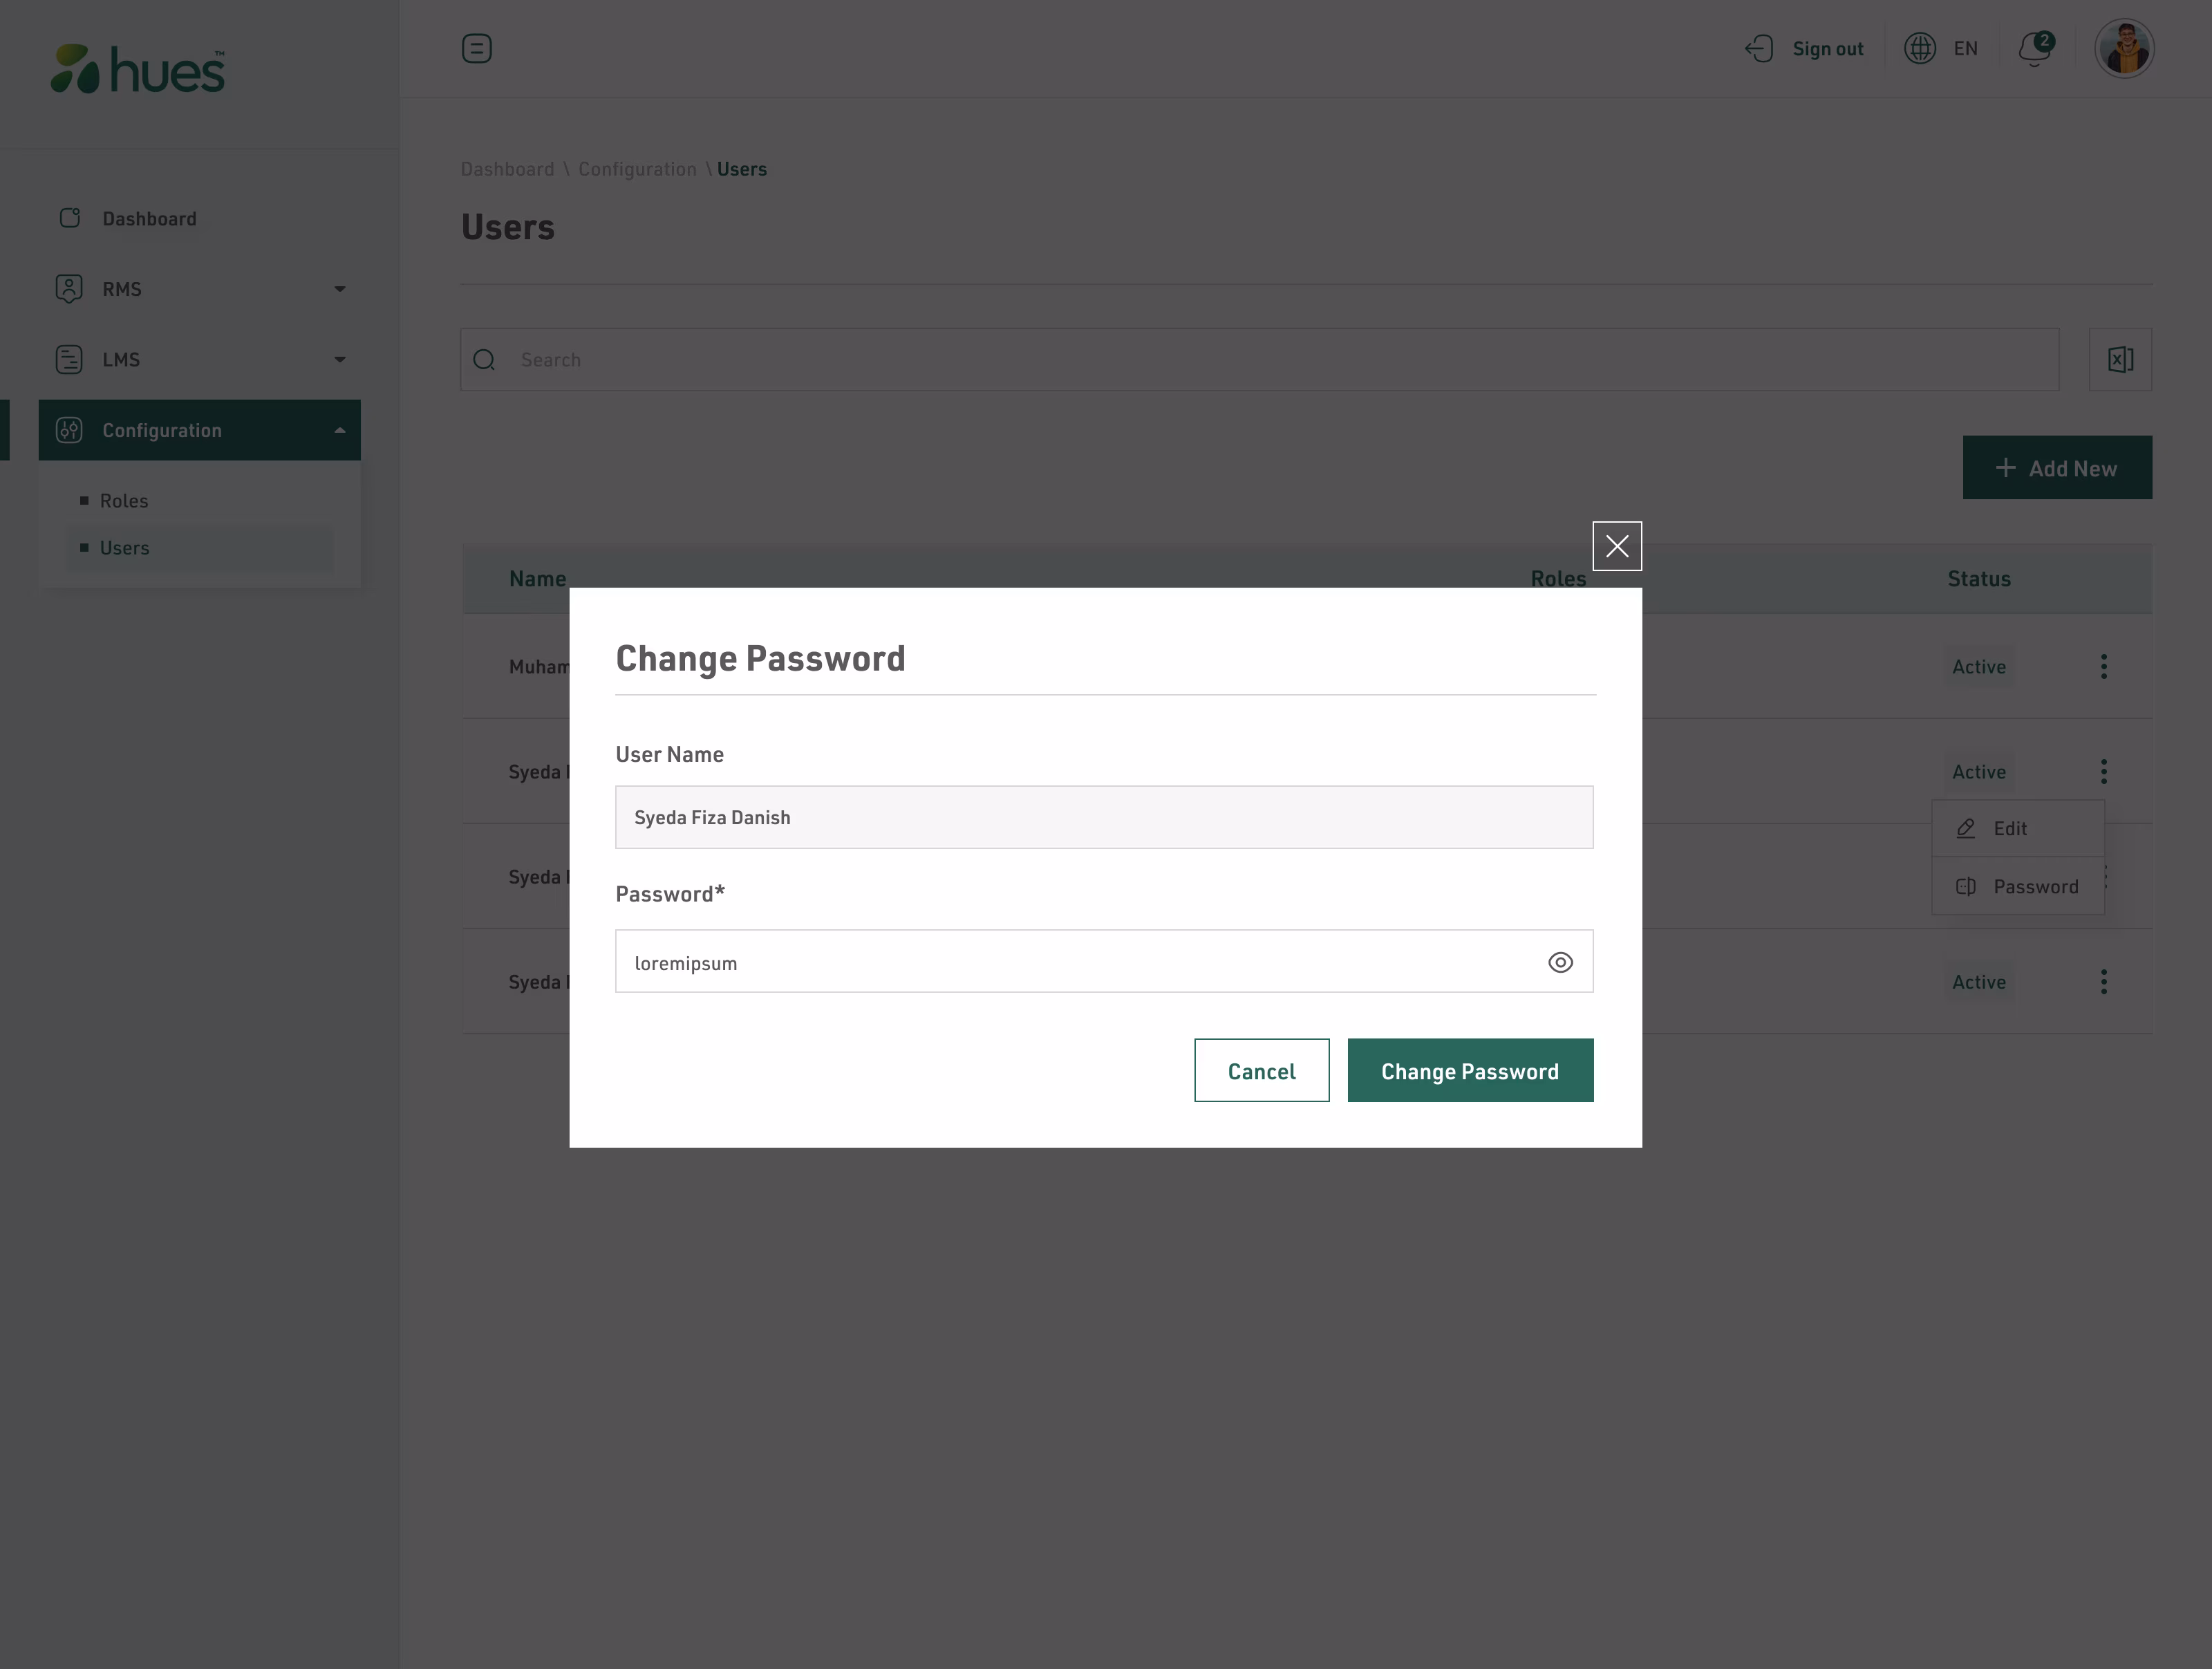Click the LMS sidebar icon
Viewport: 2212px width, 1669px height.
[69, 359]
